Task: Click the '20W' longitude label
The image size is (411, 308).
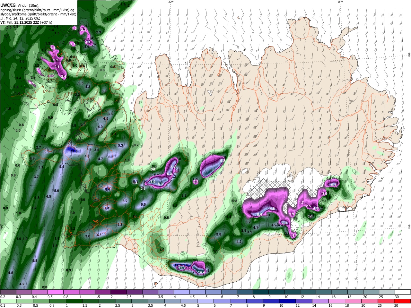Action: (171, 2)
